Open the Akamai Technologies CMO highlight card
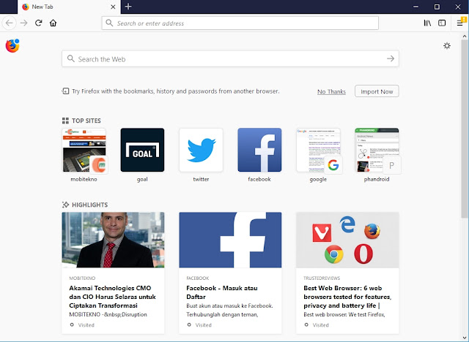Viewport: 469px width, 342px height. coord(113,273)
